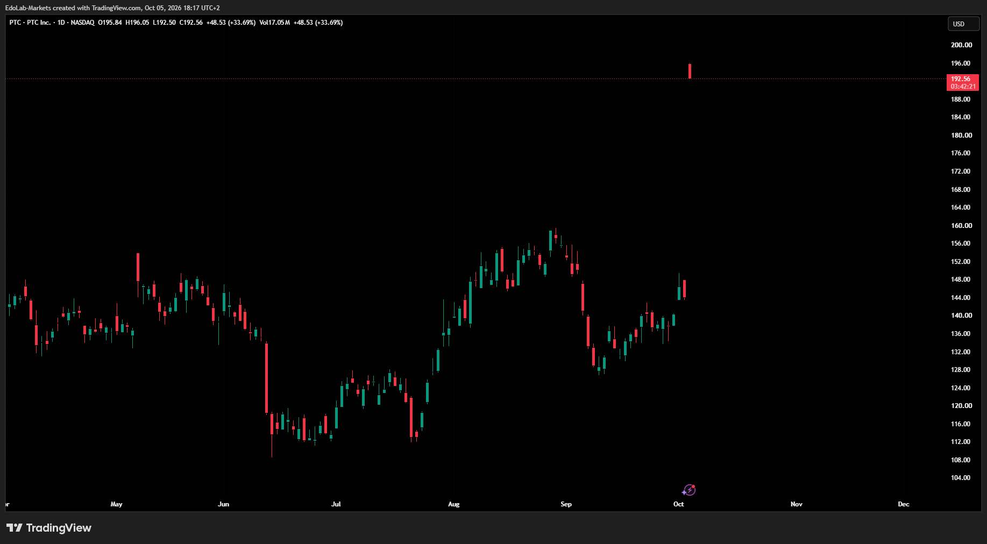
Task: Click the 200.00 price axis label
Action: click(961, 45)
